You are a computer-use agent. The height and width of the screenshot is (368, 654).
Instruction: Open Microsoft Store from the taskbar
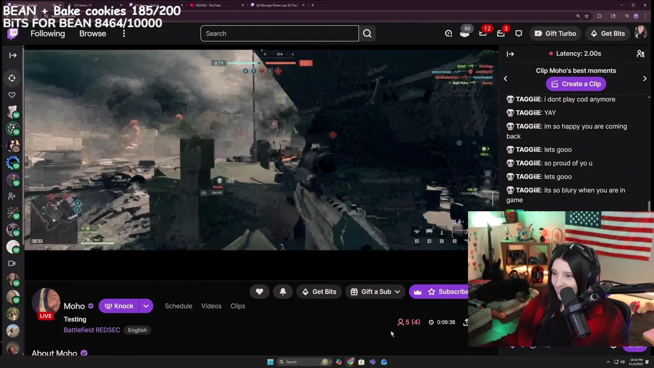(361, 362)
